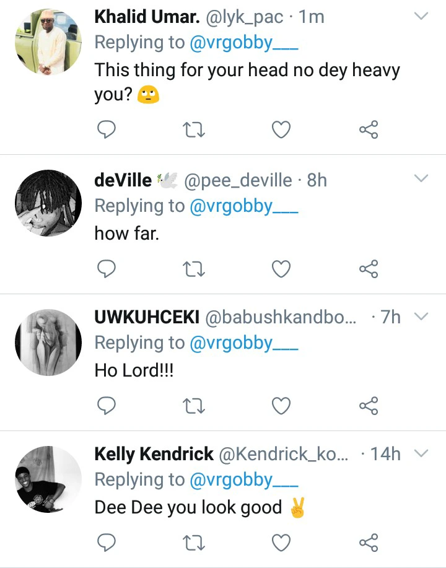The height and width of the screenshot is (568, 446).
Task: View deVille's profile avatar
Action: tap(48, 204)
